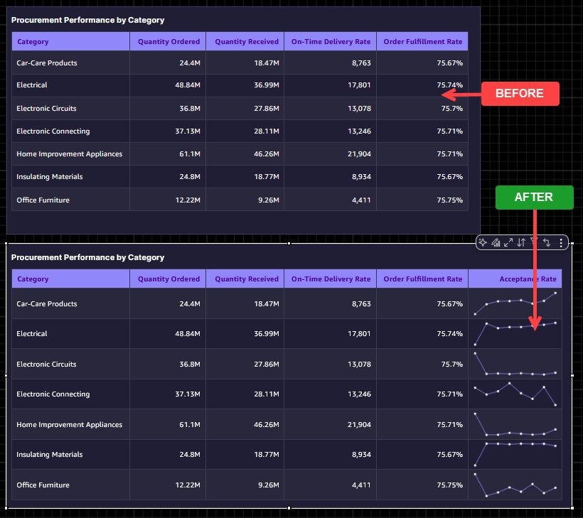The height and width of the screenshot is (518, 583).
Task: Click the Electronic Connecting sparkline chart
Action: pyautogui.click(x=515, y=394)
